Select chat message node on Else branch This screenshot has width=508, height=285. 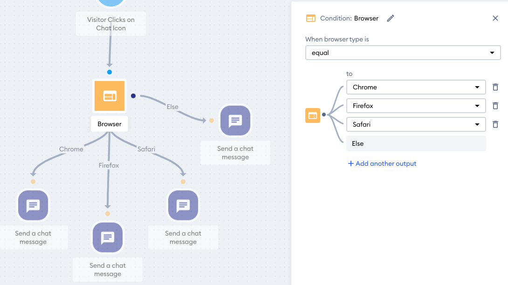click(235, 121)
